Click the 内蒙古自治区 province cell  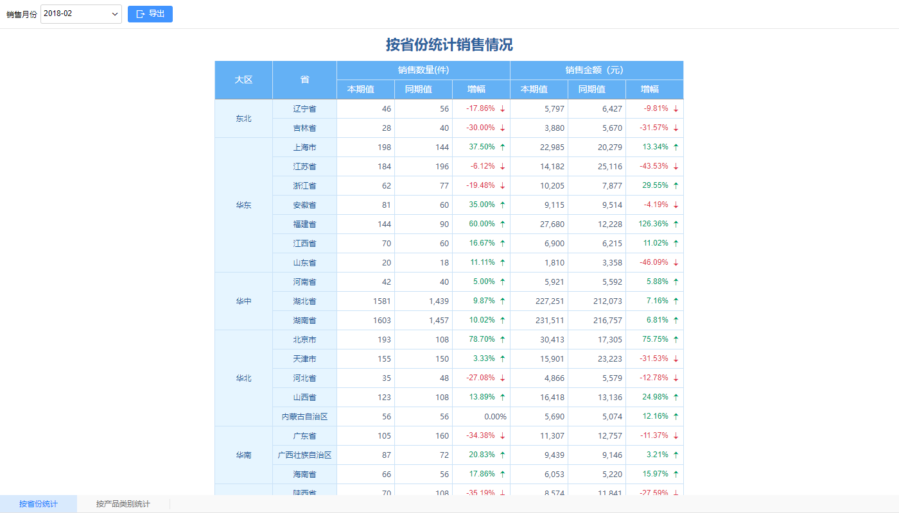click(304, 416)
